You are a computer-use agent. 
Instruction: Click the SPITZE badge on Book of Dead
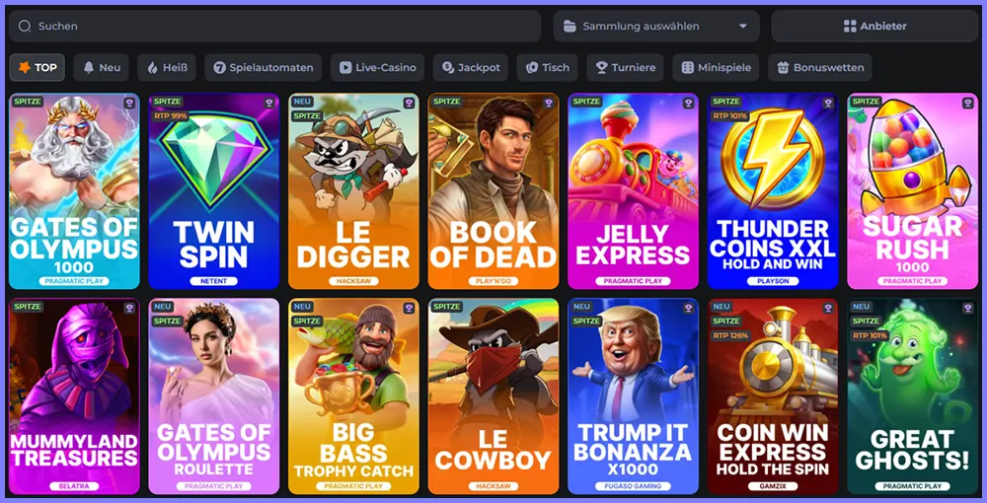pyautogui.click(x=446, y=102)
